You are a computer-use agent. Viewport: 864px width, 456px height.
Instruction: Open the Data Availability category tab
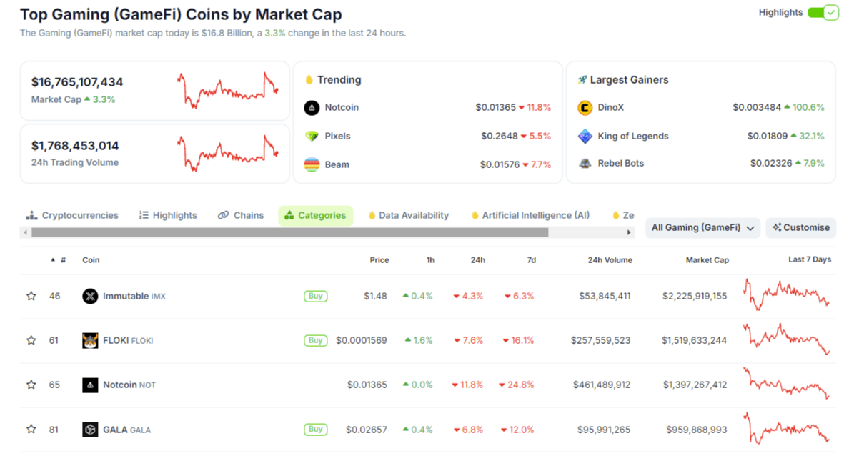coord(409,215)
